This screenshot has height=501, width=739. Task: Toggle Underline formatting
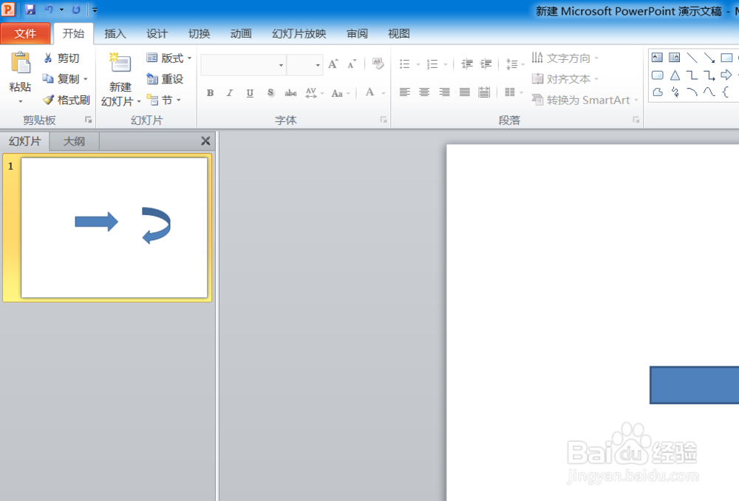[250, 93]
